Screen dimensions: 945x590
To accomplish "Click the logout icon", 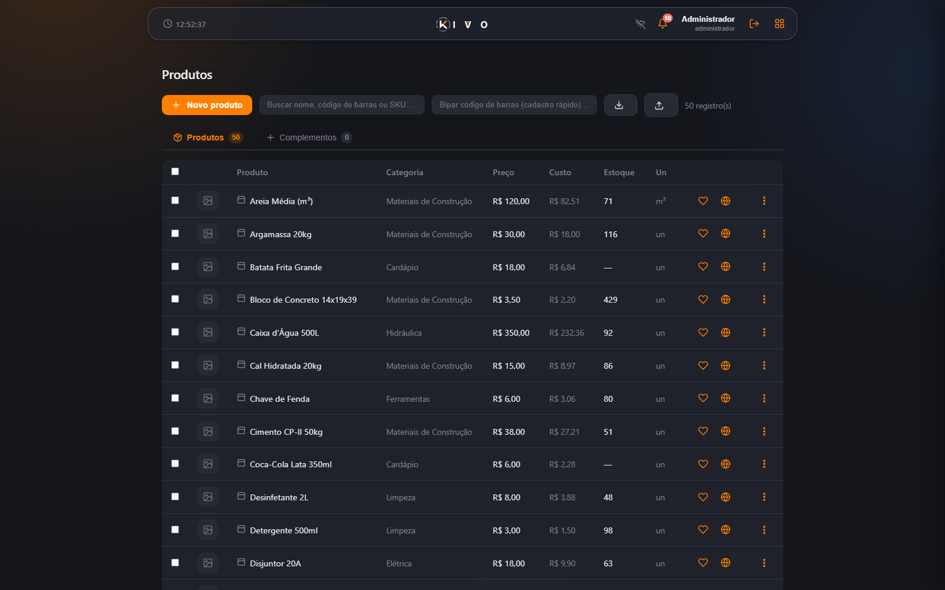I will coord(754,24).
